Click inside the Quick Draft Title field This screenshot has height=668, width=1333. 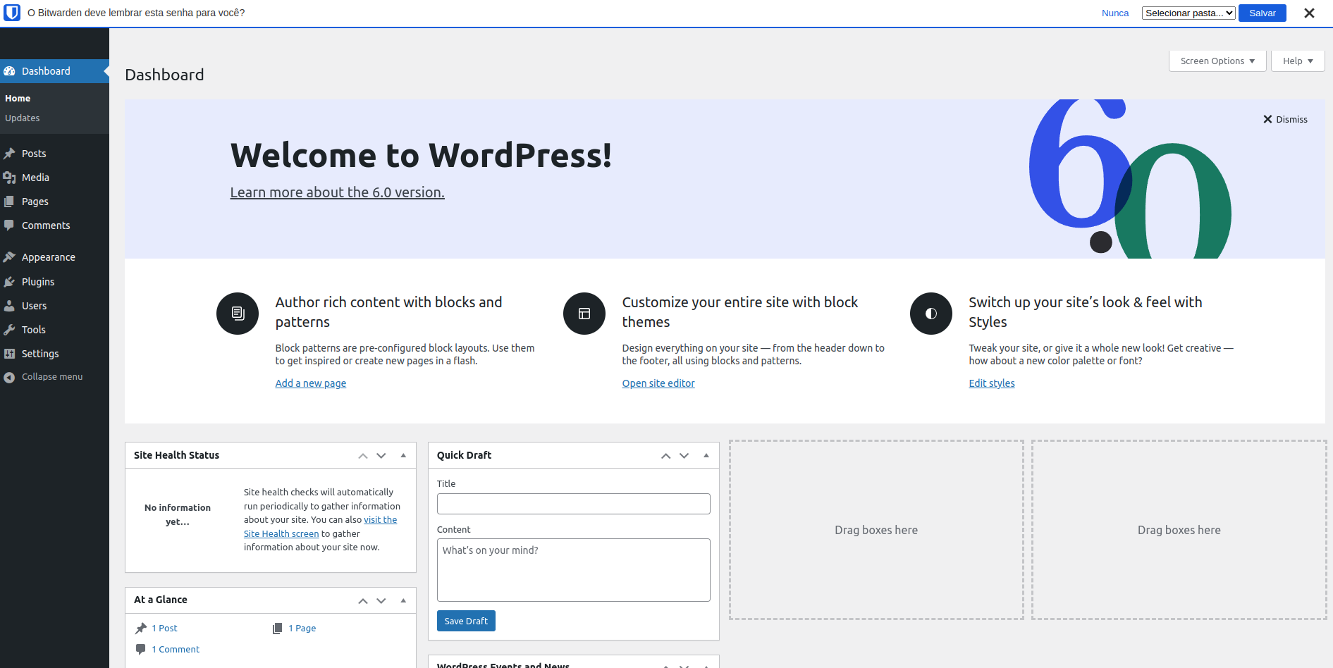(x=573, y=503)
